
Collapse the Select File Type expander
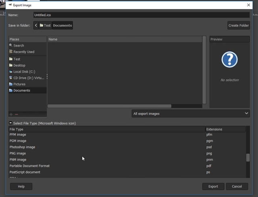pyautogui.click(x=11, y=123)
